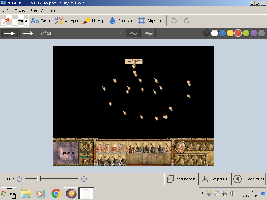Select the Текст text tool
The width and height of the screenshot is (267, 200).
40,21
